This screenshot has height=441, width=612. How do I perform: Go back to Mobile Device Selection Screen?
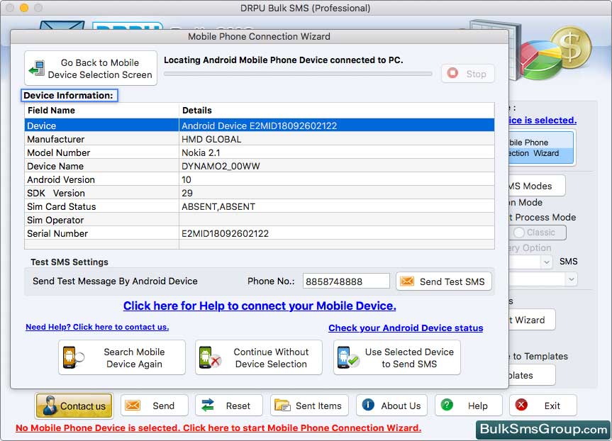click(91, 68)
